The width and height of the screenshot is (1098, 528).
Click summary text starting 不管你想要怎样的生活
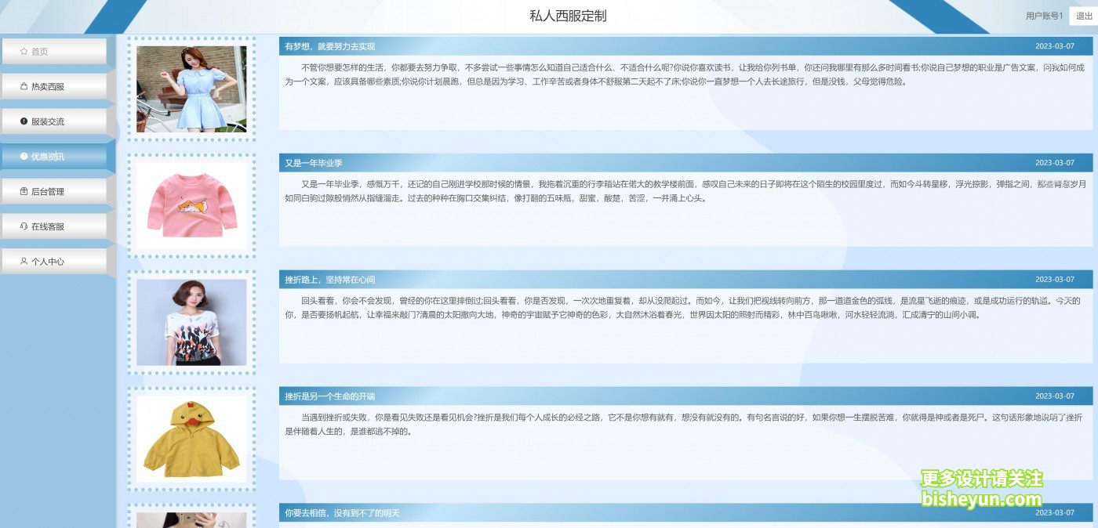pos(685,74)
